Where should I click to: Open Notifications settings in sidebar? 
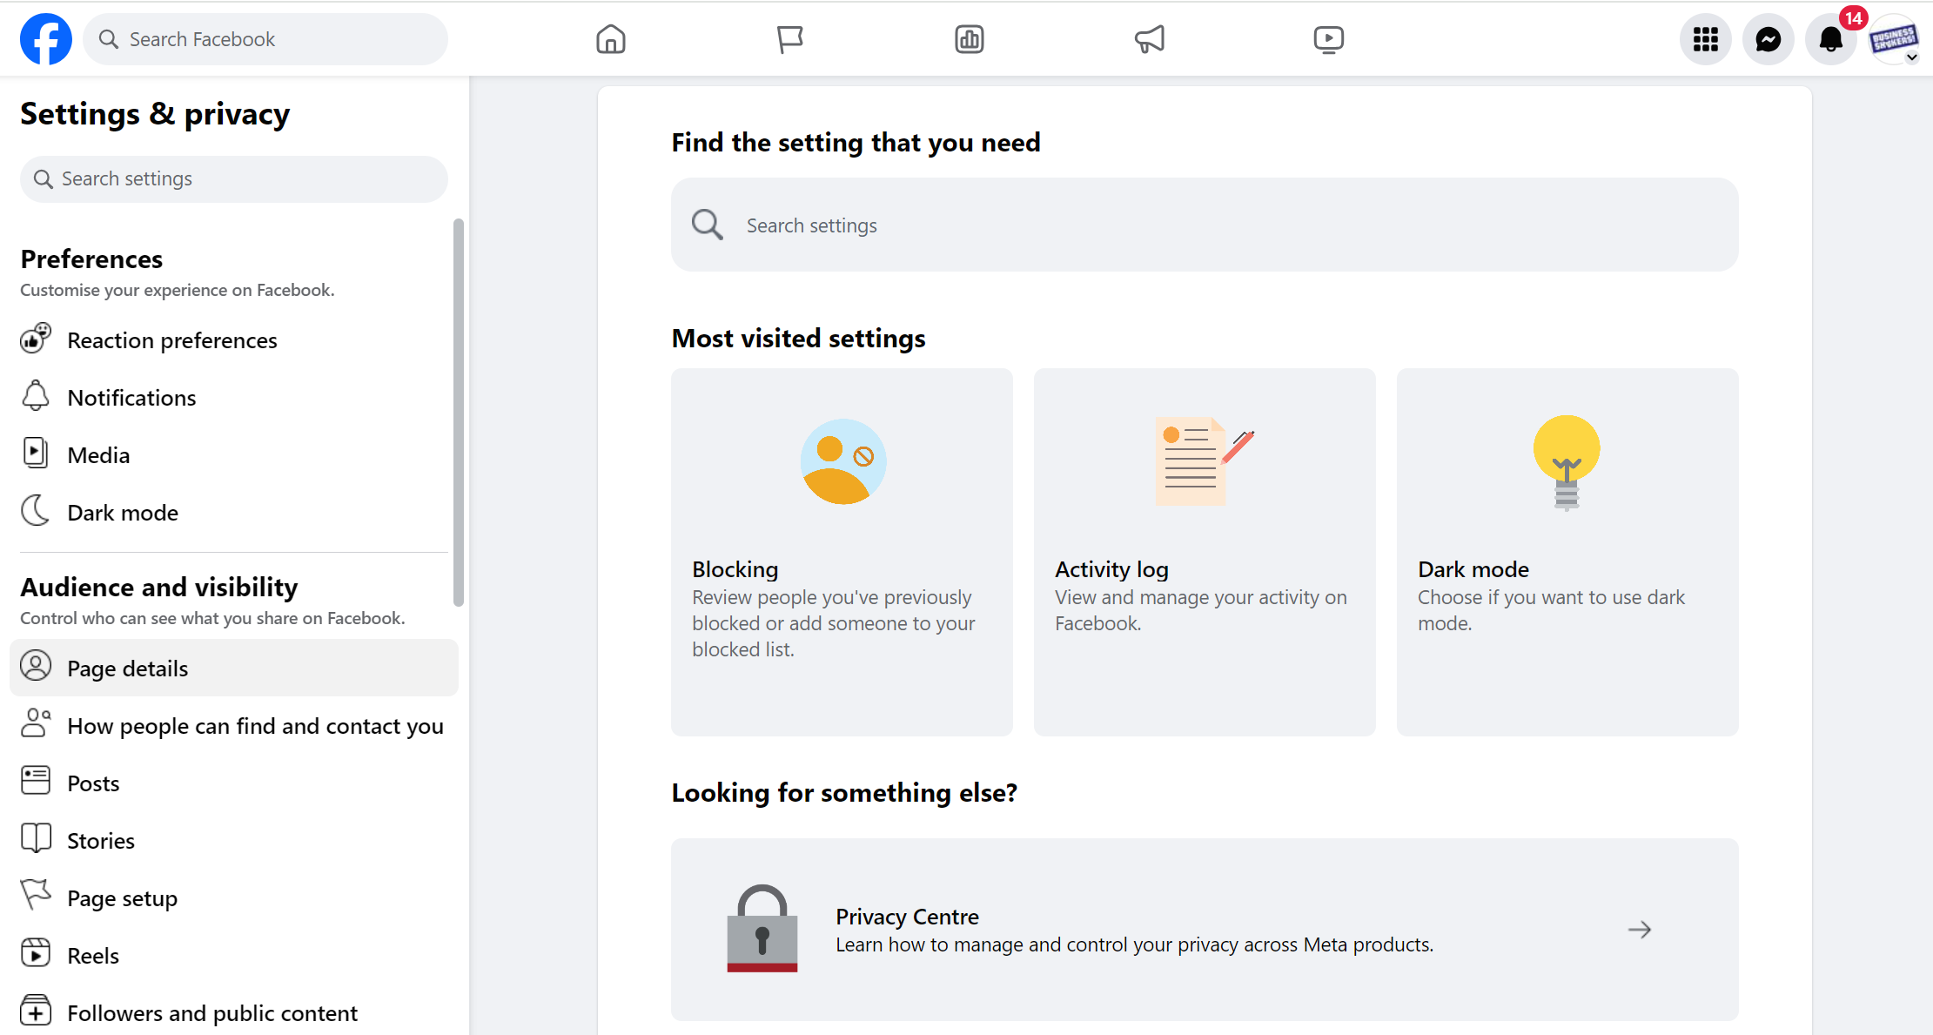click(234, 398)
